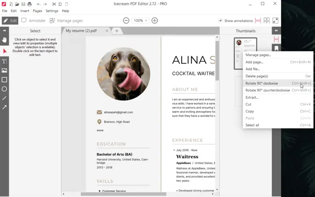Choose Extract... from context menu
315x197 pixels.
click(x=278, y=97)
